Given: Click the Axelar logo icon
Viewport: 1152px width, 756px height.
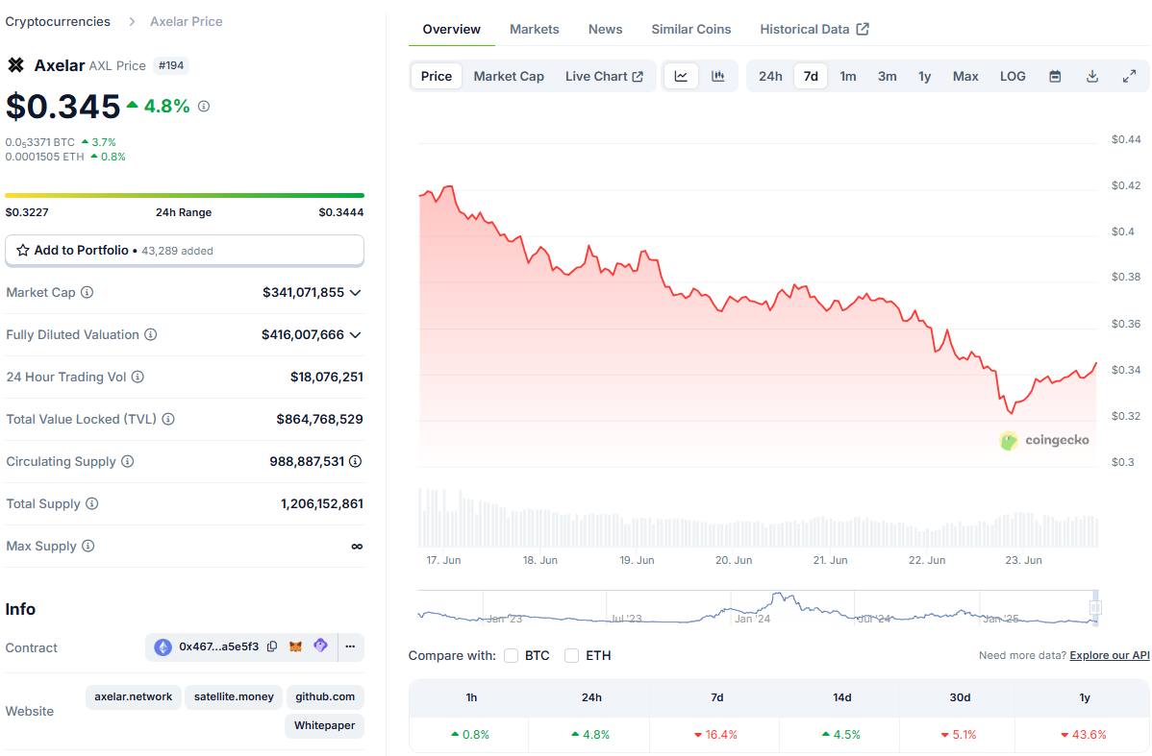Looking at the screenshot, I should (15, 65).
